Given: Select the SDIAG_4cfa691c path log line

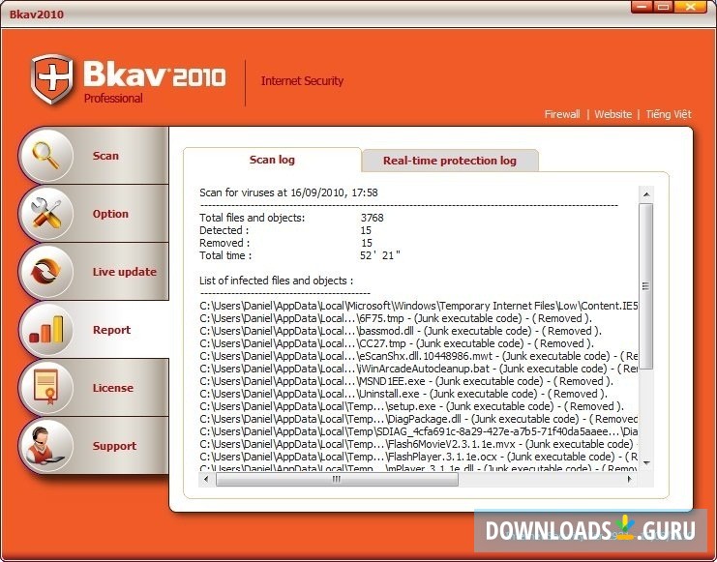Looking at the screenshot, I should coord(418,431).
